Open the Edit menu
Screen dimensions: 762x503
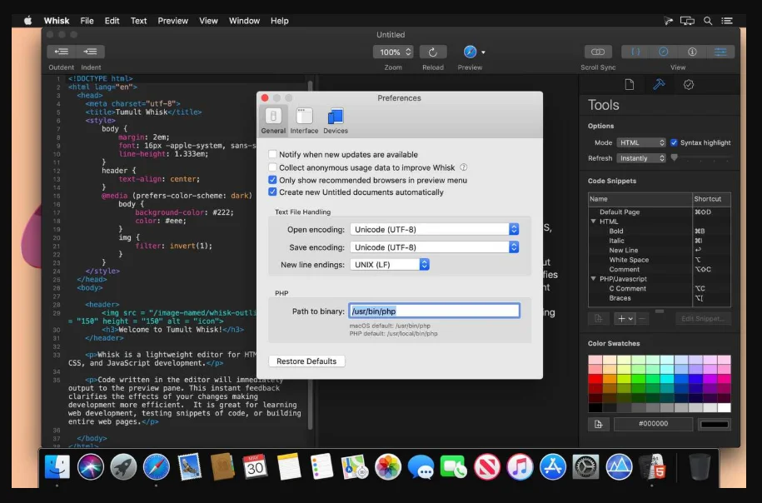(112, 21)
